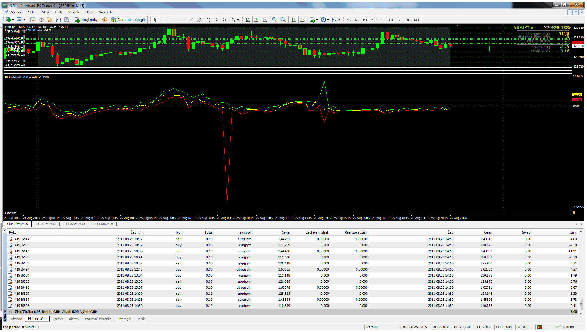Open the periodicity clock dropdown arrow
587x332 pixels.
[328, 20]
